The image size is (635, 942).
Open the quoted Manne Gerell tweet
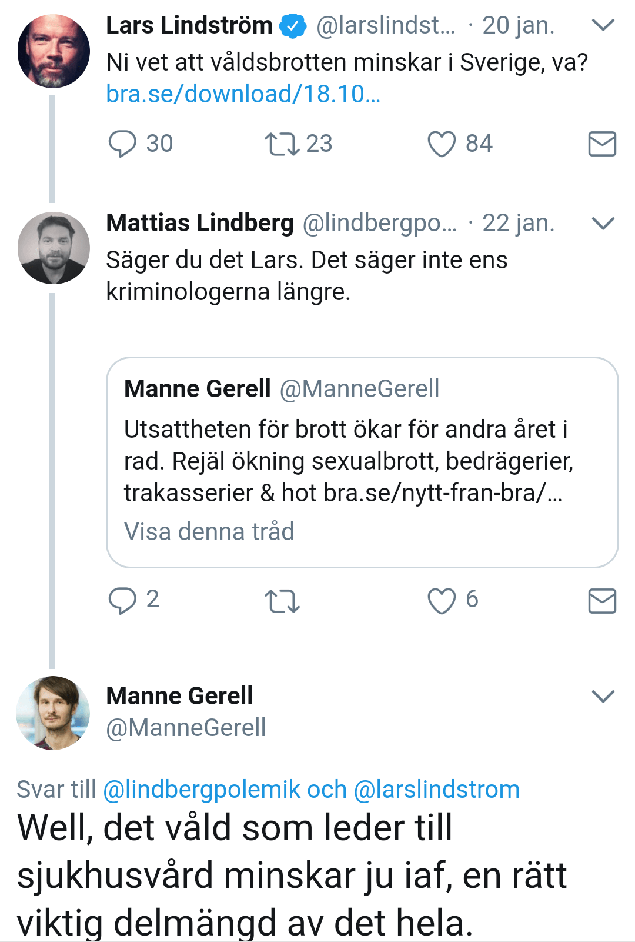(362, 459)
